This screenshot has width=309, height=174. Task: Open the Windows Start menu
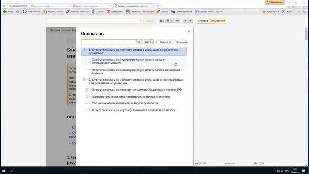pyautogui.click(x=4, y=171)
